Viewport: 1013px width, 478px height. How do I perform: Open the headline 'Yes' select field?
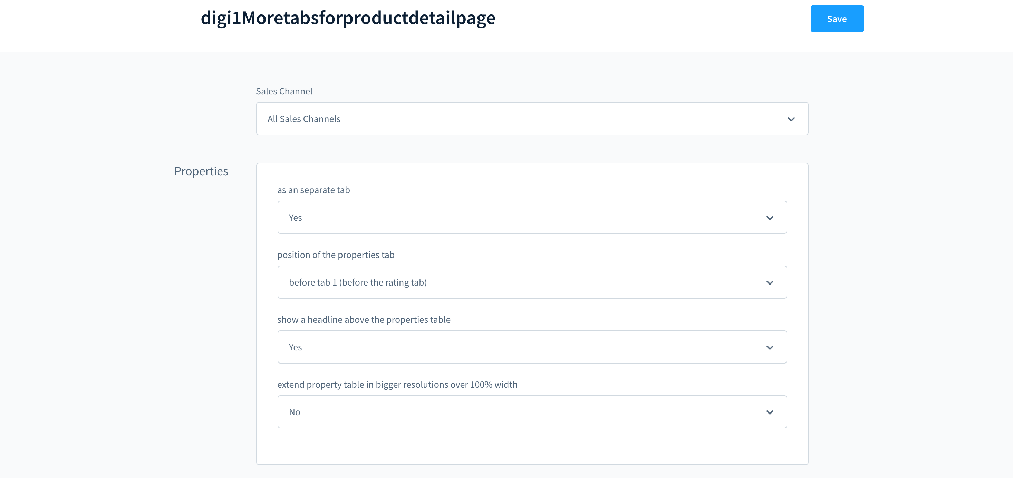[x=511, y=347]
